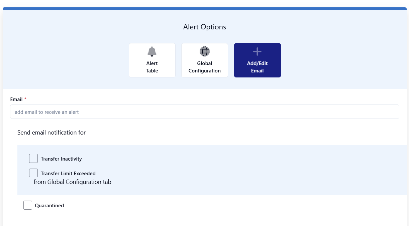Check the Quarantined checkbox
This screenshot has height=226, width=409.
pos(28,205)
